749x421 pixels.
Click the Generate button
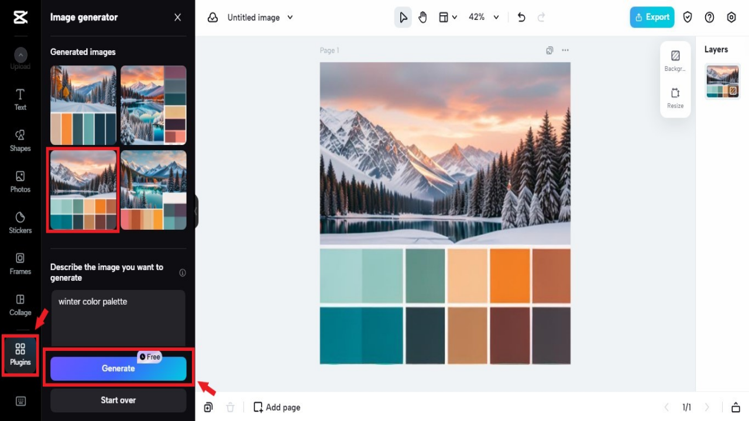(118, 368)
